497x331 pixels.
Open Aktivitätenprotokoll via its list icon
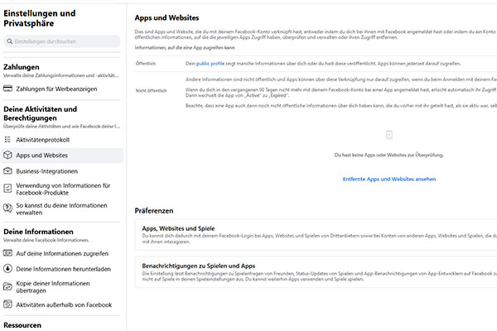coord(8,140)
